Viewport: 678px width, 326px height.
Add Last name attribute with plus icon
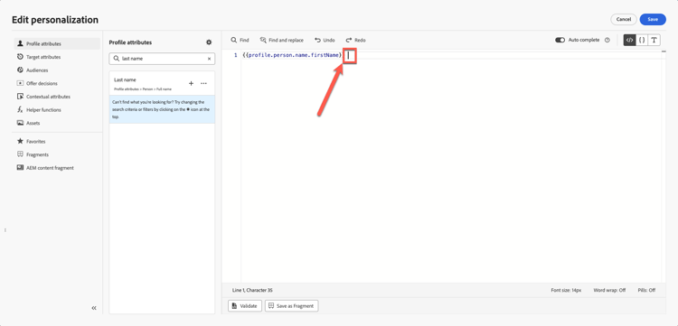[x=191, y=83]
